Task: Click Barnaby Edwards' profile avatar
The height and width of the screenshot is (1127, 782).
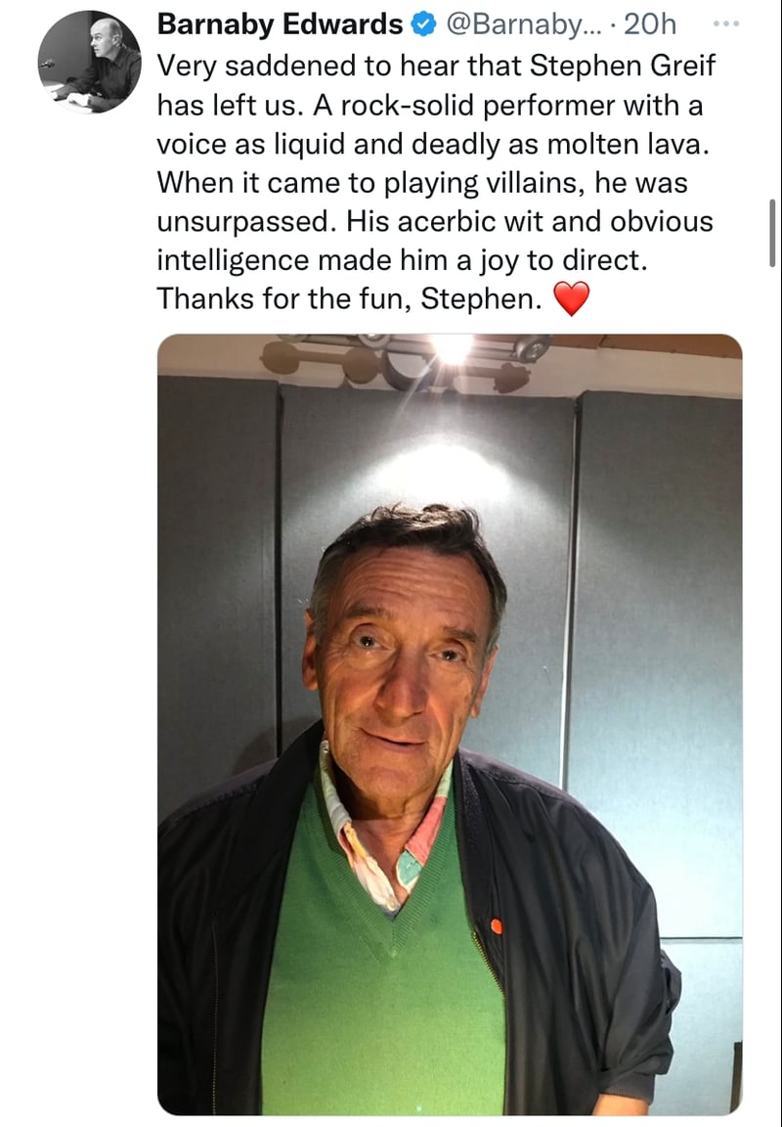Action: coord(90,61)
